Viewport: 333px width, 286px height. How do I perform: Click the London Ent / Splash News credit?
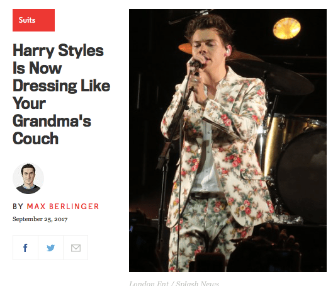[x=174, y=283]
